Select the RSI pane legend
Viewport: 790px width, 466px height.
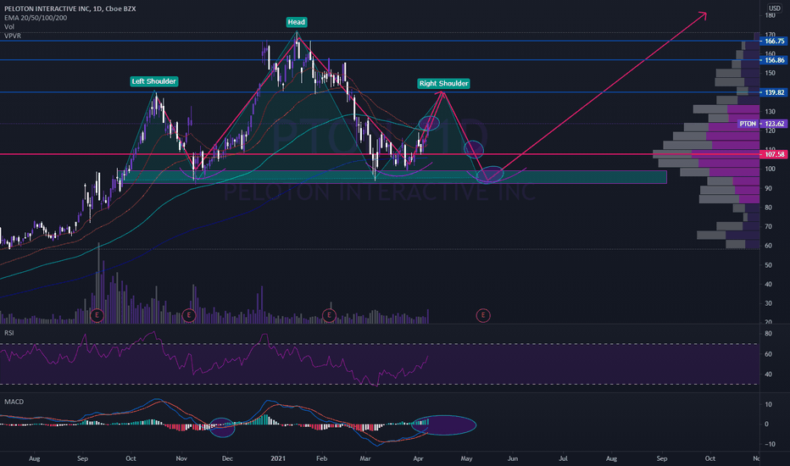[x=9, y=333]
